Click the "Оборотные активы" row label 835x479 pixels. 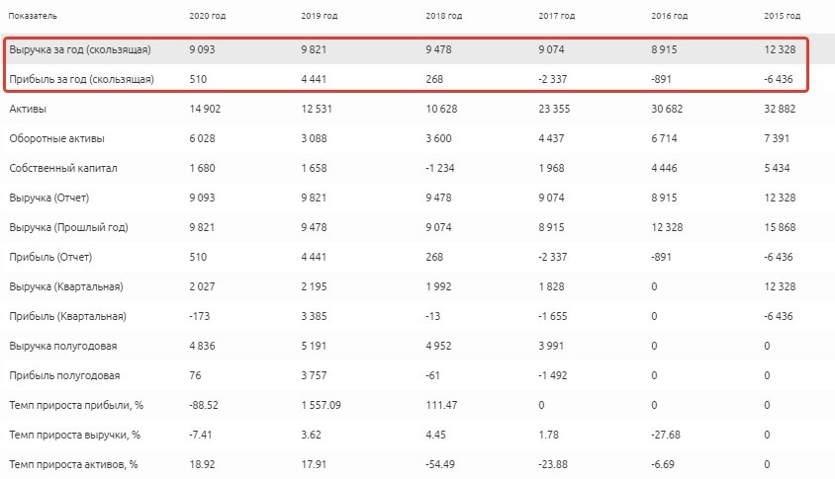point(56,138)
